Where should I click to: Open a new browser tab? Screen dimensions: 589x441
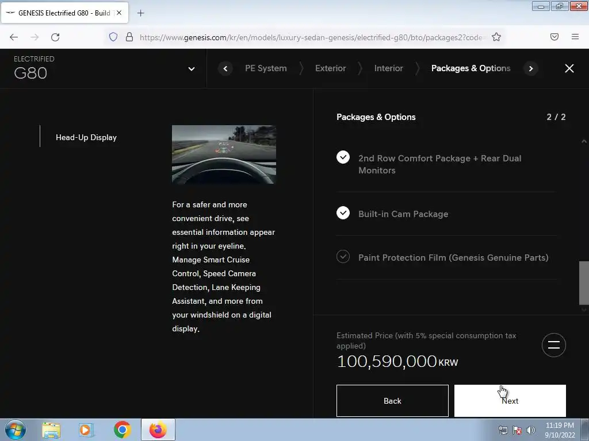click(140, 13)
